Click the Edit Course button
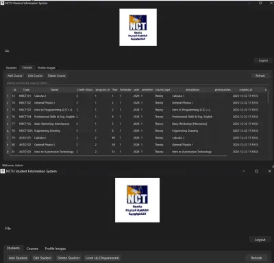 pos(35,76)
